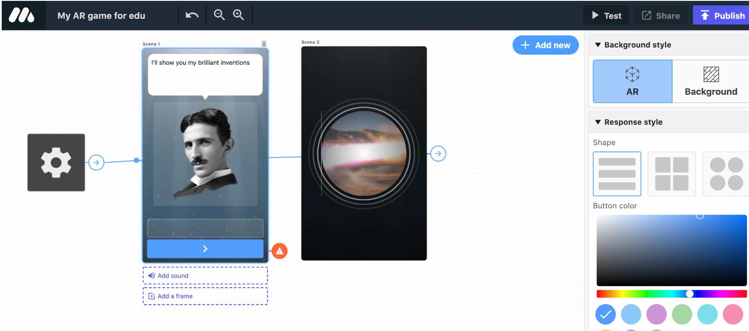
Task: Click the Tesla portrait in Scene 1
Action: 205,153
